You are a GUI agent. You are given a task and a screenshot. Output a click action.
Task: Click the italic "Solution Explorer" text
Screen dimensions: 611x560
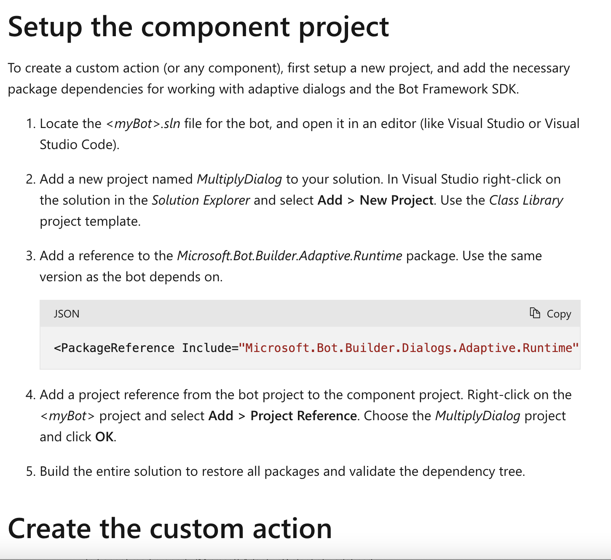pos(201,200)
